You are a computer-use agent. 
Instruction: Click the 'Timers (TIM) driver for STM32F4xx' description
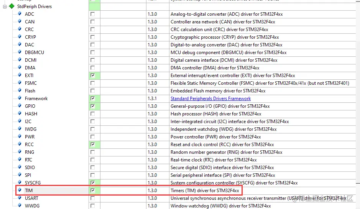coord(205,191)
